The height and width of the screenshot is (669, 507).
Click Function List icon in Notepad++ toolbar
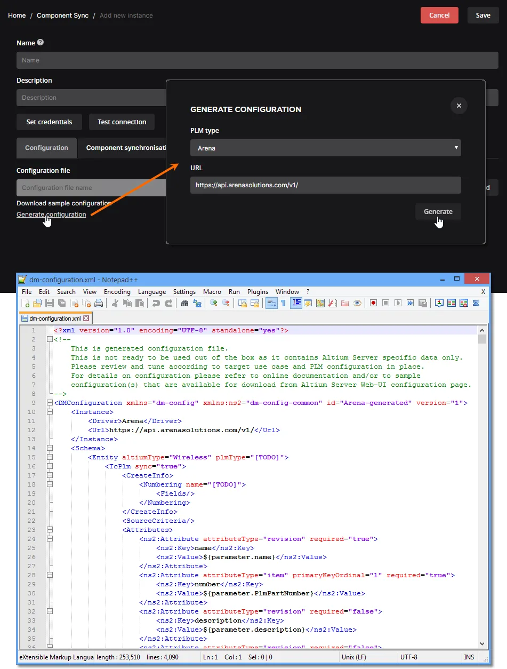tap(333, 303)
